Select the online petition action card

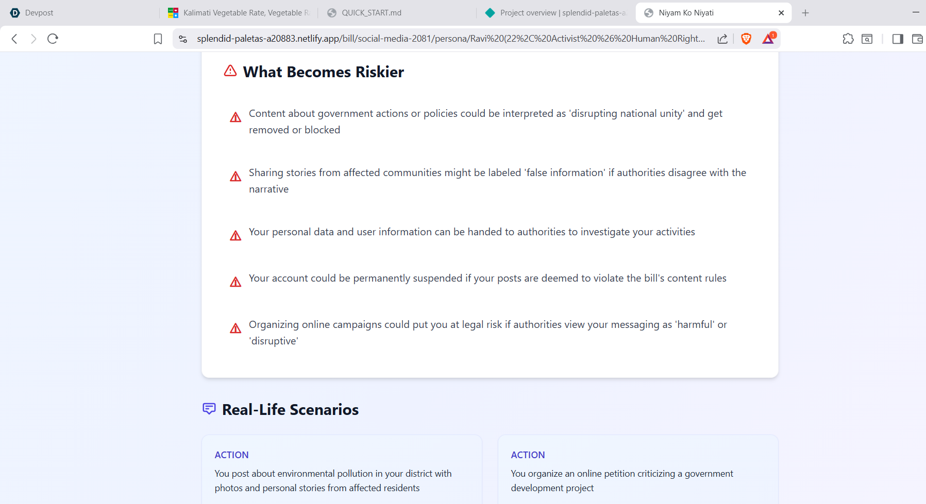click(x=638, y=470)
